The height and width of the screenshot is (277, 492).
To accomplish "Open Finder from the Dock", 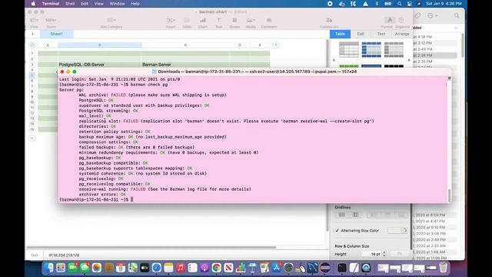I will click(48, 268).
